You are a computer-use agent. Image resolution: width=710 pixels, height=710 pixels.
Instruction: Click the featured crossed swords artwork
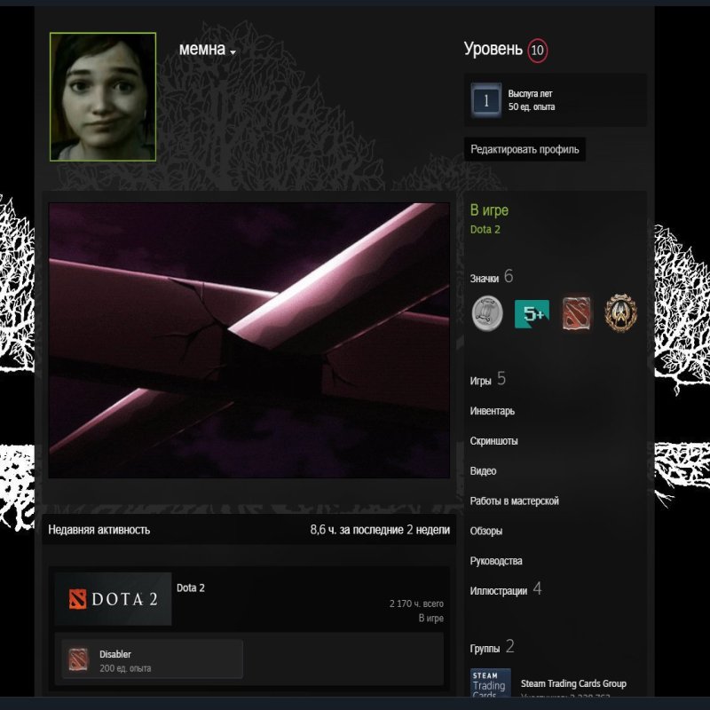click(x=248, y=340)
